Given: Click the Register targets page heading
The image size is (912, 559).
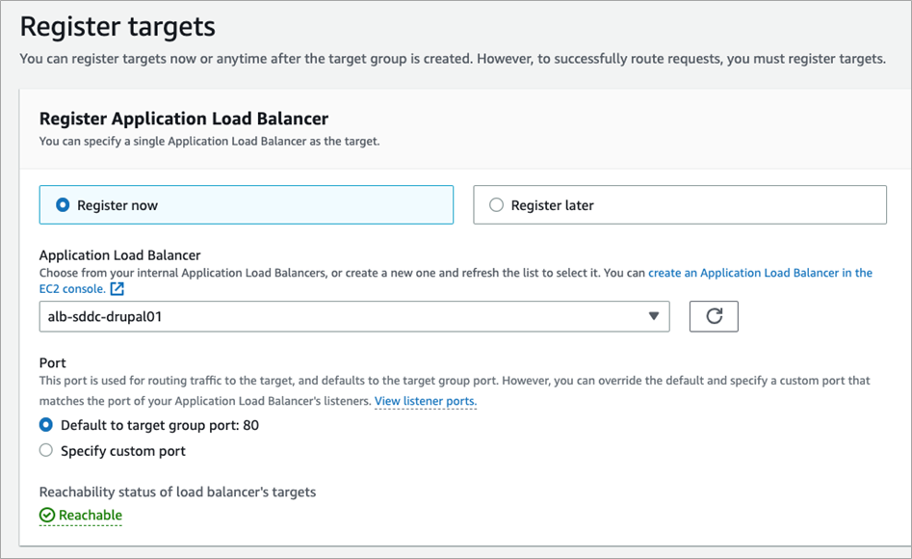Looking at the screenshot, I should 117,26.
